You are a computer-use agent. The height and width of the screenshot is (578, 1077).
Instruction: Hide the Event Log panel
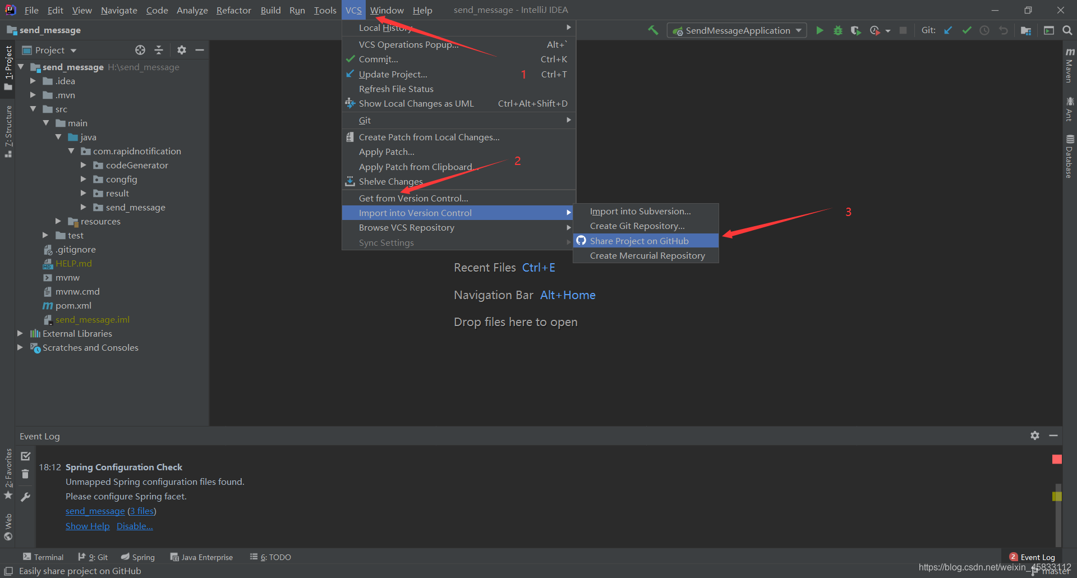coord(1053,435)
